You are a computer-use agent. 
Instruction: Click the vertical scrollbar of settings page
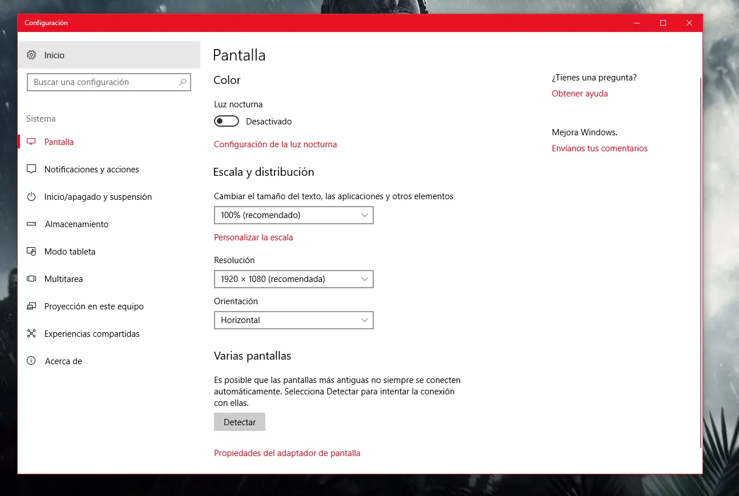click(x=701, y=263)
